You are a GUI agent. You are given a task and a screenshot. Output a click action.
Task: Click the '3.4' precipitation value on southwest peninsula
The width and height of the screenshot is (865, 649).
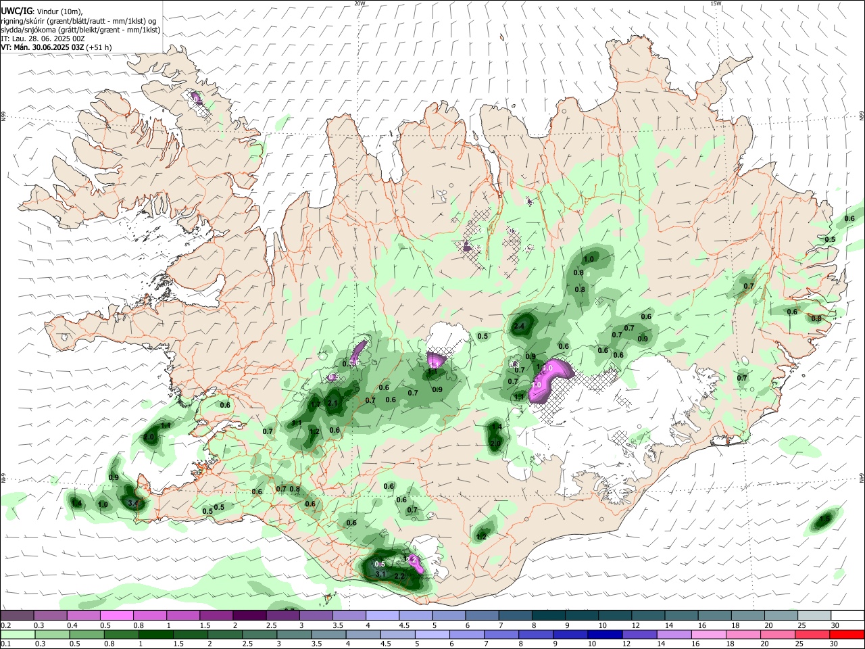coord(133,503)
